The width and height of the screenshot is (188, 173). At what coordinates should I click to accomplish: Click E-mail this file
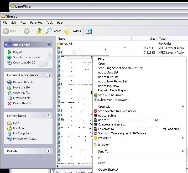pos(22,98)
